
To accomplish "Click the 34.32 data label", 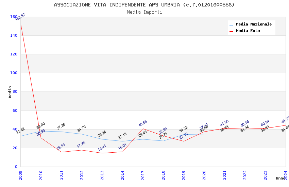I will click(x=184, y=129).
